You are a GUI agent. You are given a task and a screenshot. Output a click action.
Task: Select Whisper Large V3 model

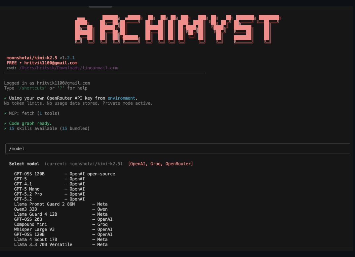34,229
